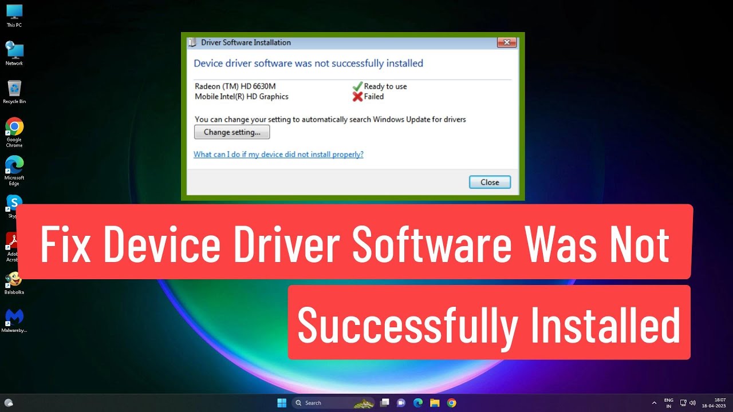Open the Recycle Bin
Screen dimensions: 733x412
14,92
